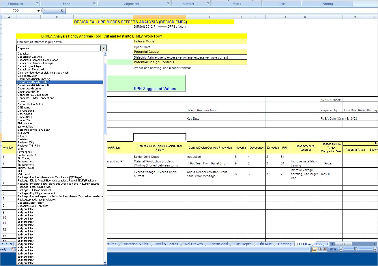Select the D-FMEA sheet tab
The image size is (378, 266).
click(304, 244)
